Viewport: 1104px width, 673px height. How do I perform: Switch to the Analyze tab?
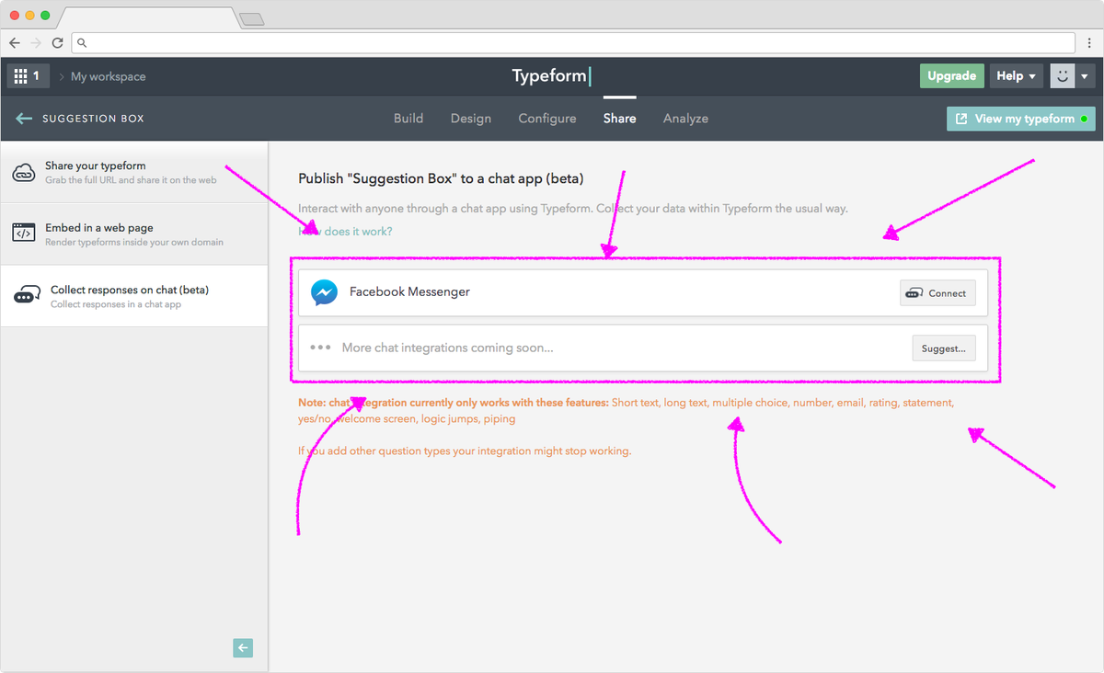coord(686,119)
